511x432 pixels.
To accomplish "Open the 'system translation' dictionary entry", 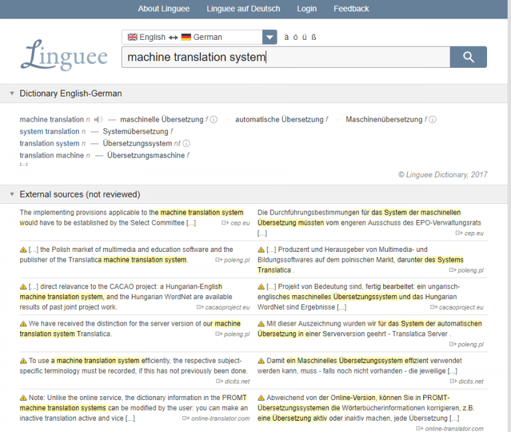I will tap(49, 132).
